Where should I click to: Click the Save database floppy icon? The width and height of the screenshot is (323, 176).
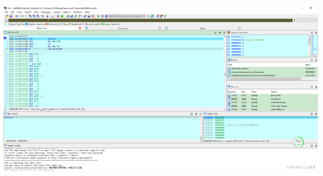pyautogui.click(x=11, y=16)
